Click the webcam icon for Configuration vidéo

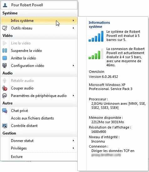pos(5,65)
